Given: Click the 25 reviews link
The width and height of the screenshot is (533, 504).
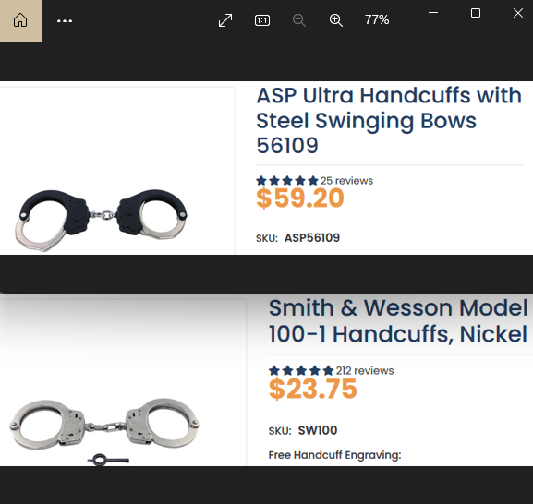Looking at the screenshot, I should tap(346, 181).
